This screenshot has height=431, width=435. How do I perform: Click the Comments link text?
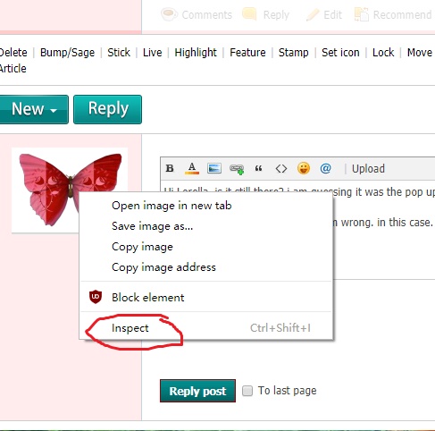207,15
